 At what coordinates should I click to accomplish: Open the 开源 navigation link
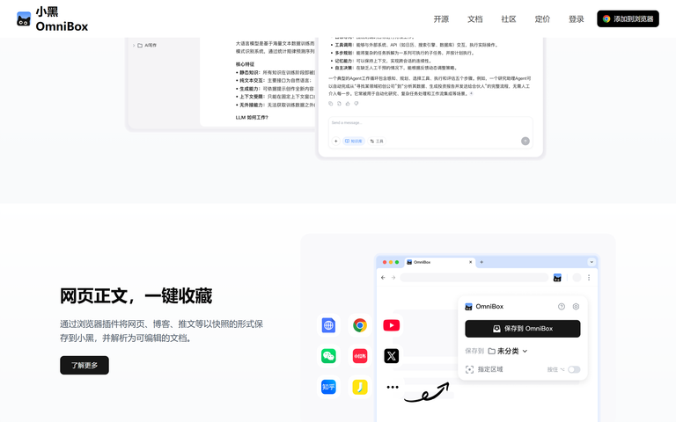441,19
